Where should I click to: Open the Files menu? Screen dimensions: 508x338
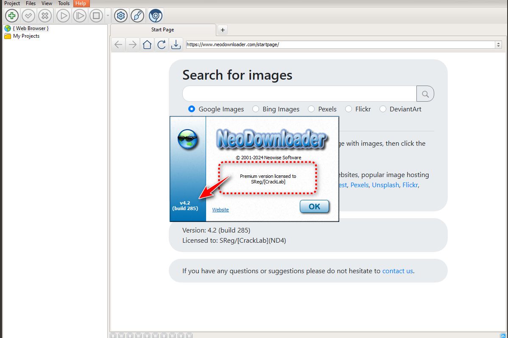pyautogui.click(x=31, y=3)
